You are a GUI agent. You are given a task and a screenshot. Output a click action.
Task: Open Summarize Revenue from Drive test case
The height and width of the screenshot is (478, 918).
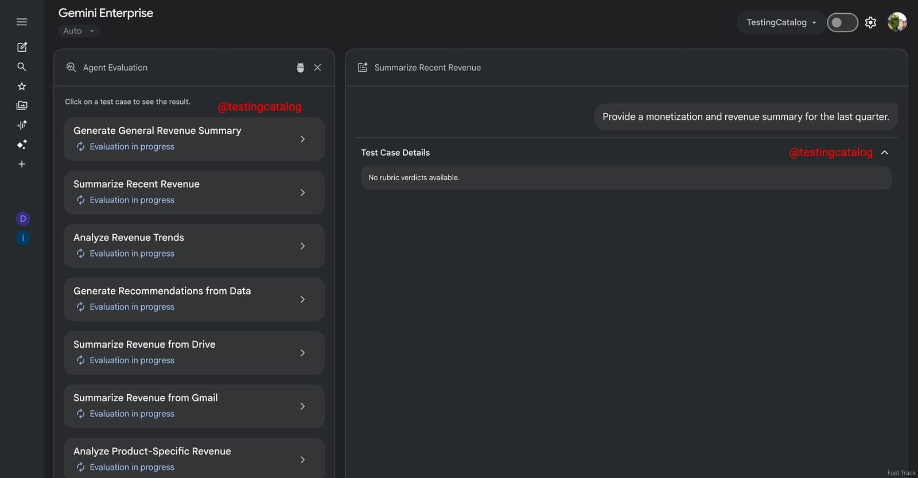pyautogui.click(x=194, y=352)
